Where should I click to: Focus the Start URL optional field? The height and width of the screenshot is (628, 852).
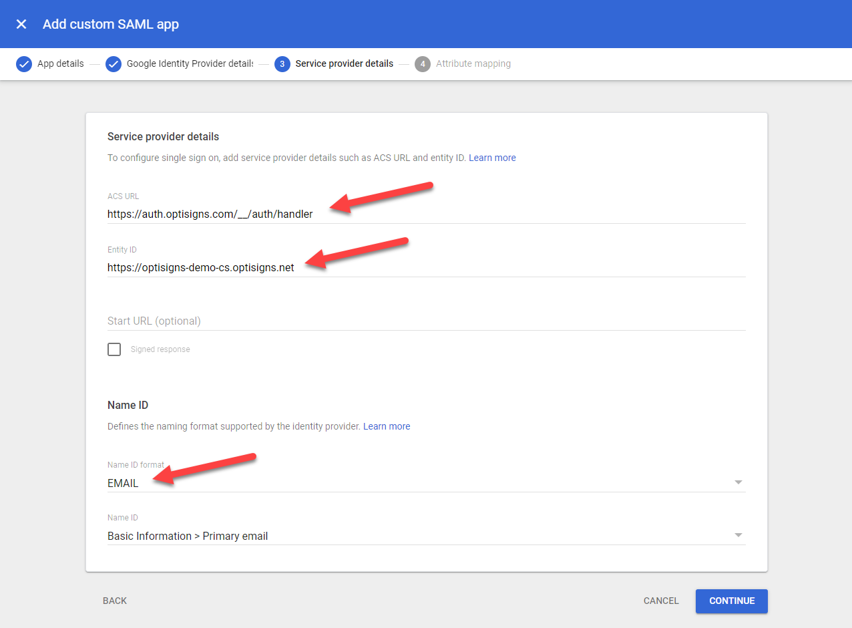click(x=426, y=321)
